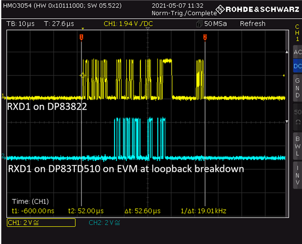This screenshot has height=244, width=302.
Task: Click the 1/Δt: 19.01 kHz value
Action: [203, 211]
